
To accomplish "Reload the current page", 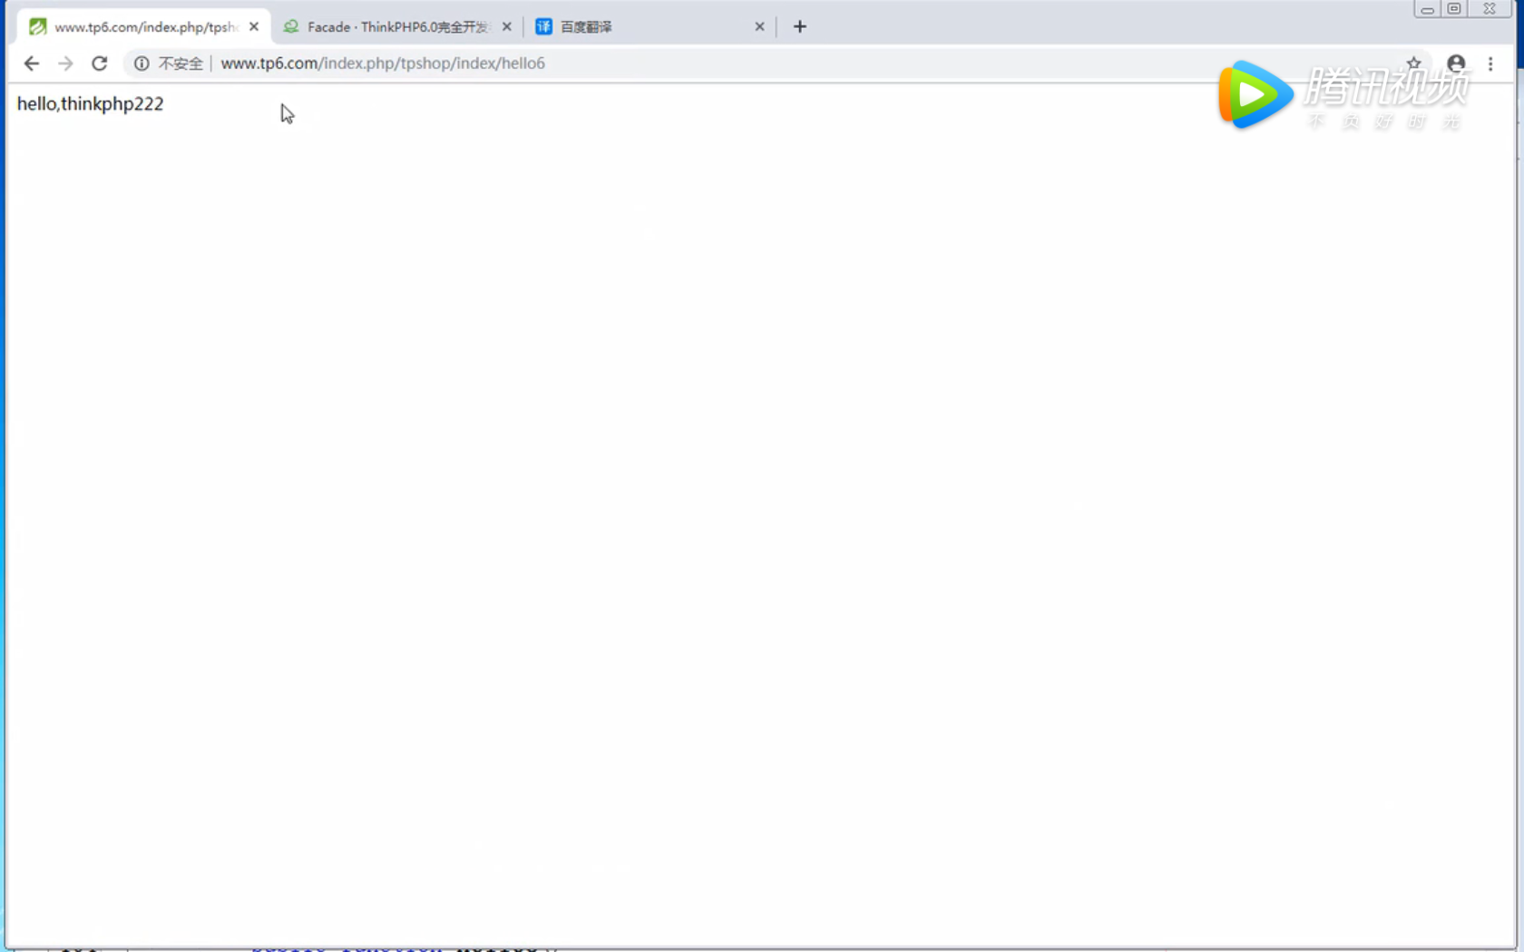I will click(100, 63).
